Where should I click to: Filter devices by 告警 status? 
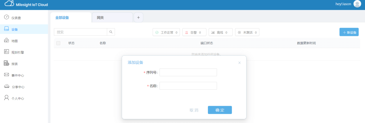click(194, 33)
